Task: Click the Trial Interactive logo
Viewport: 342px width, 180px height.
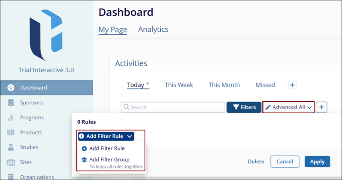Action: coord(45,38)
